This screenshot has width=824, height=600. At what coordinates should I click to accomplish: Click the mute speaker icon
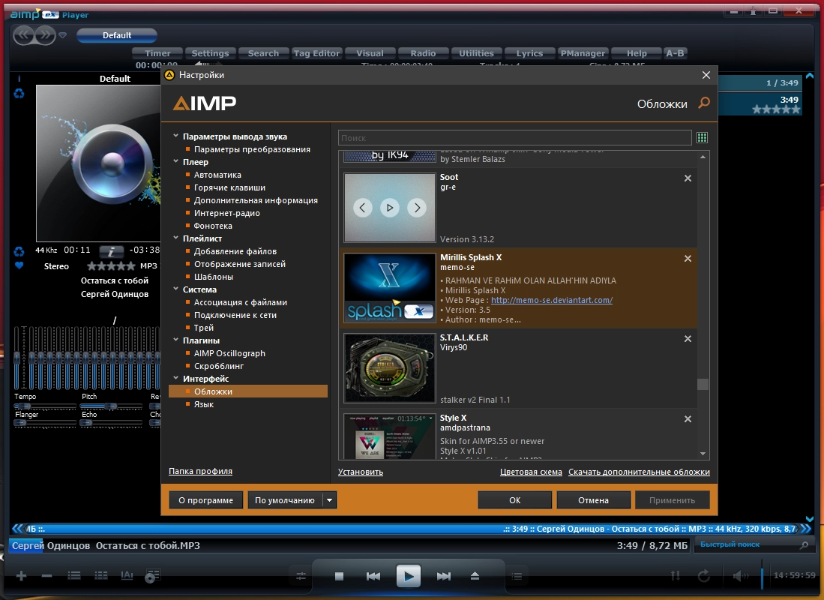click(x=740, y=576)
